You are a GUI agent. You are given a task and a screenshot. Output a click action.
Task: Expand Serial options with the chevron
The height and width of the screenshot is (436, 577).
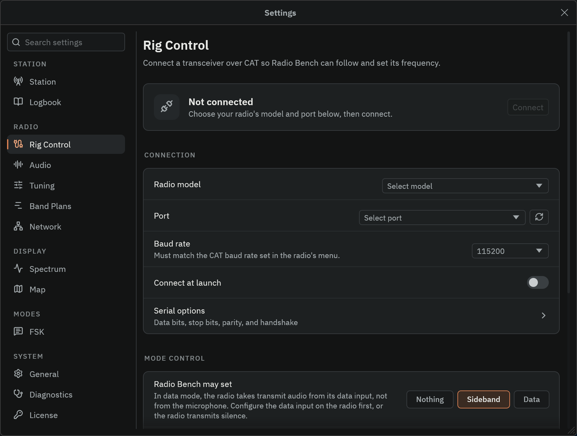point(543,316)
